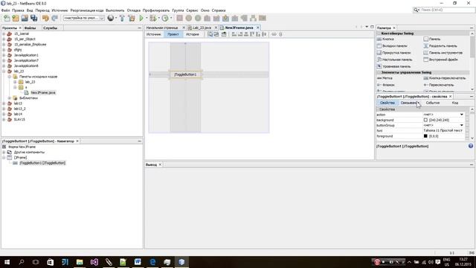Image resolution: width=476 pixels, height=268 pixels.
Task: Click the Kнопка item in Palette
Action: click(x=385, y=39)
